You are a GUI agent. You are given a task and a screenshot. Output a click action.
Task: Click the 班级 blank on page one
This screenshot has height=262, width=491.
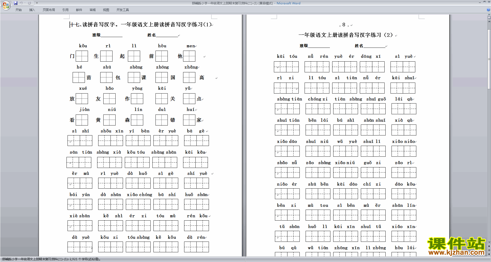click(111, 35)
